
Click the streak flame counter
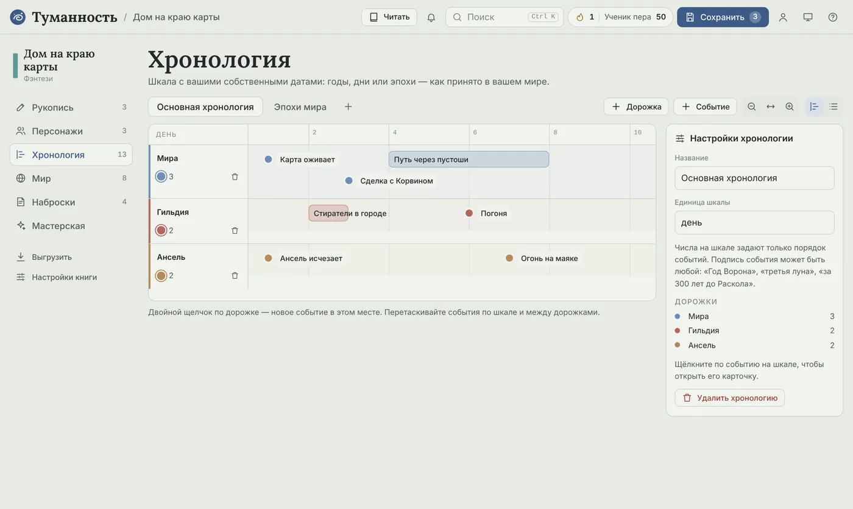tap(586, 17)
